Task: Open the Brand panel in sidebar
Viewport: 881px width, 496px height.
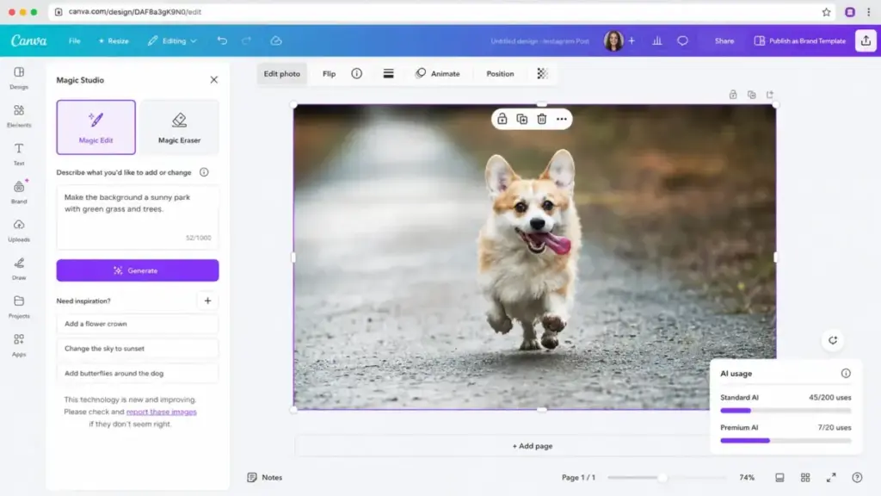Action: (x=19, y=192)
